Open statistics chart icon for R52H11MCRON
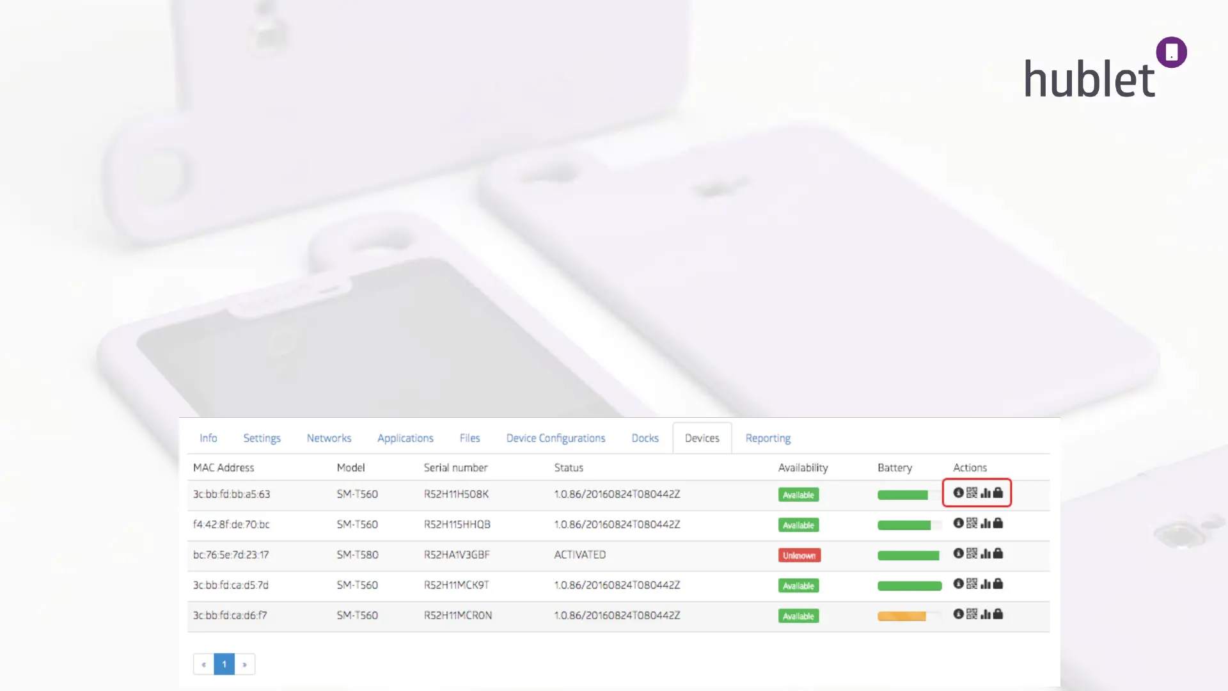1228x691 pixels. pyautogui.click(x=986, y=614)
